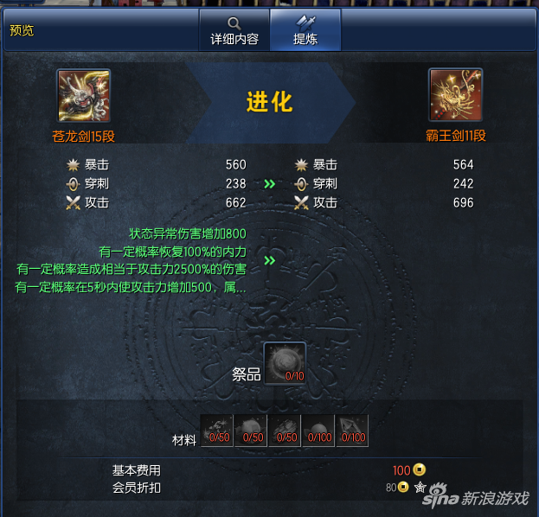Click the 预览 panel title

click(22, 30)
